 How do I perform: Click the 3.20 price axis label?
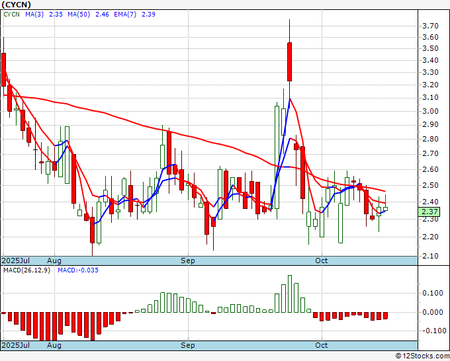(431, 85)
